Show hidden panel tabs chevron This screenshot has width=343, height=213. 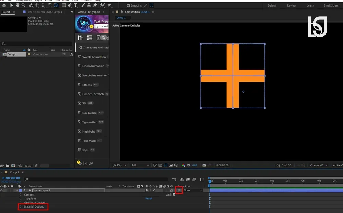(x=72, y=12)
